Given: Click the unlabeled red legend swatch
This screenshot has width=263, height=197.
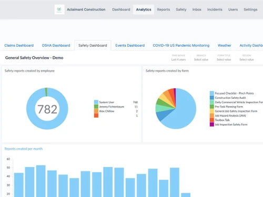Looking at the screenshot, I should (x=96, y=116).
